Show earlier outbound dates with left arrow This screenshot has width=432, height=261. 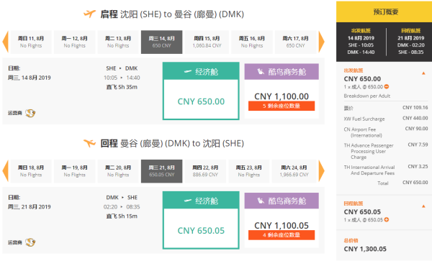pos(5,42)
